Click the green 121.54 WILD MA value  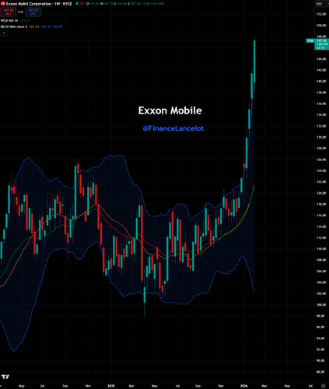pyautogui.click(x=25, y=20)
